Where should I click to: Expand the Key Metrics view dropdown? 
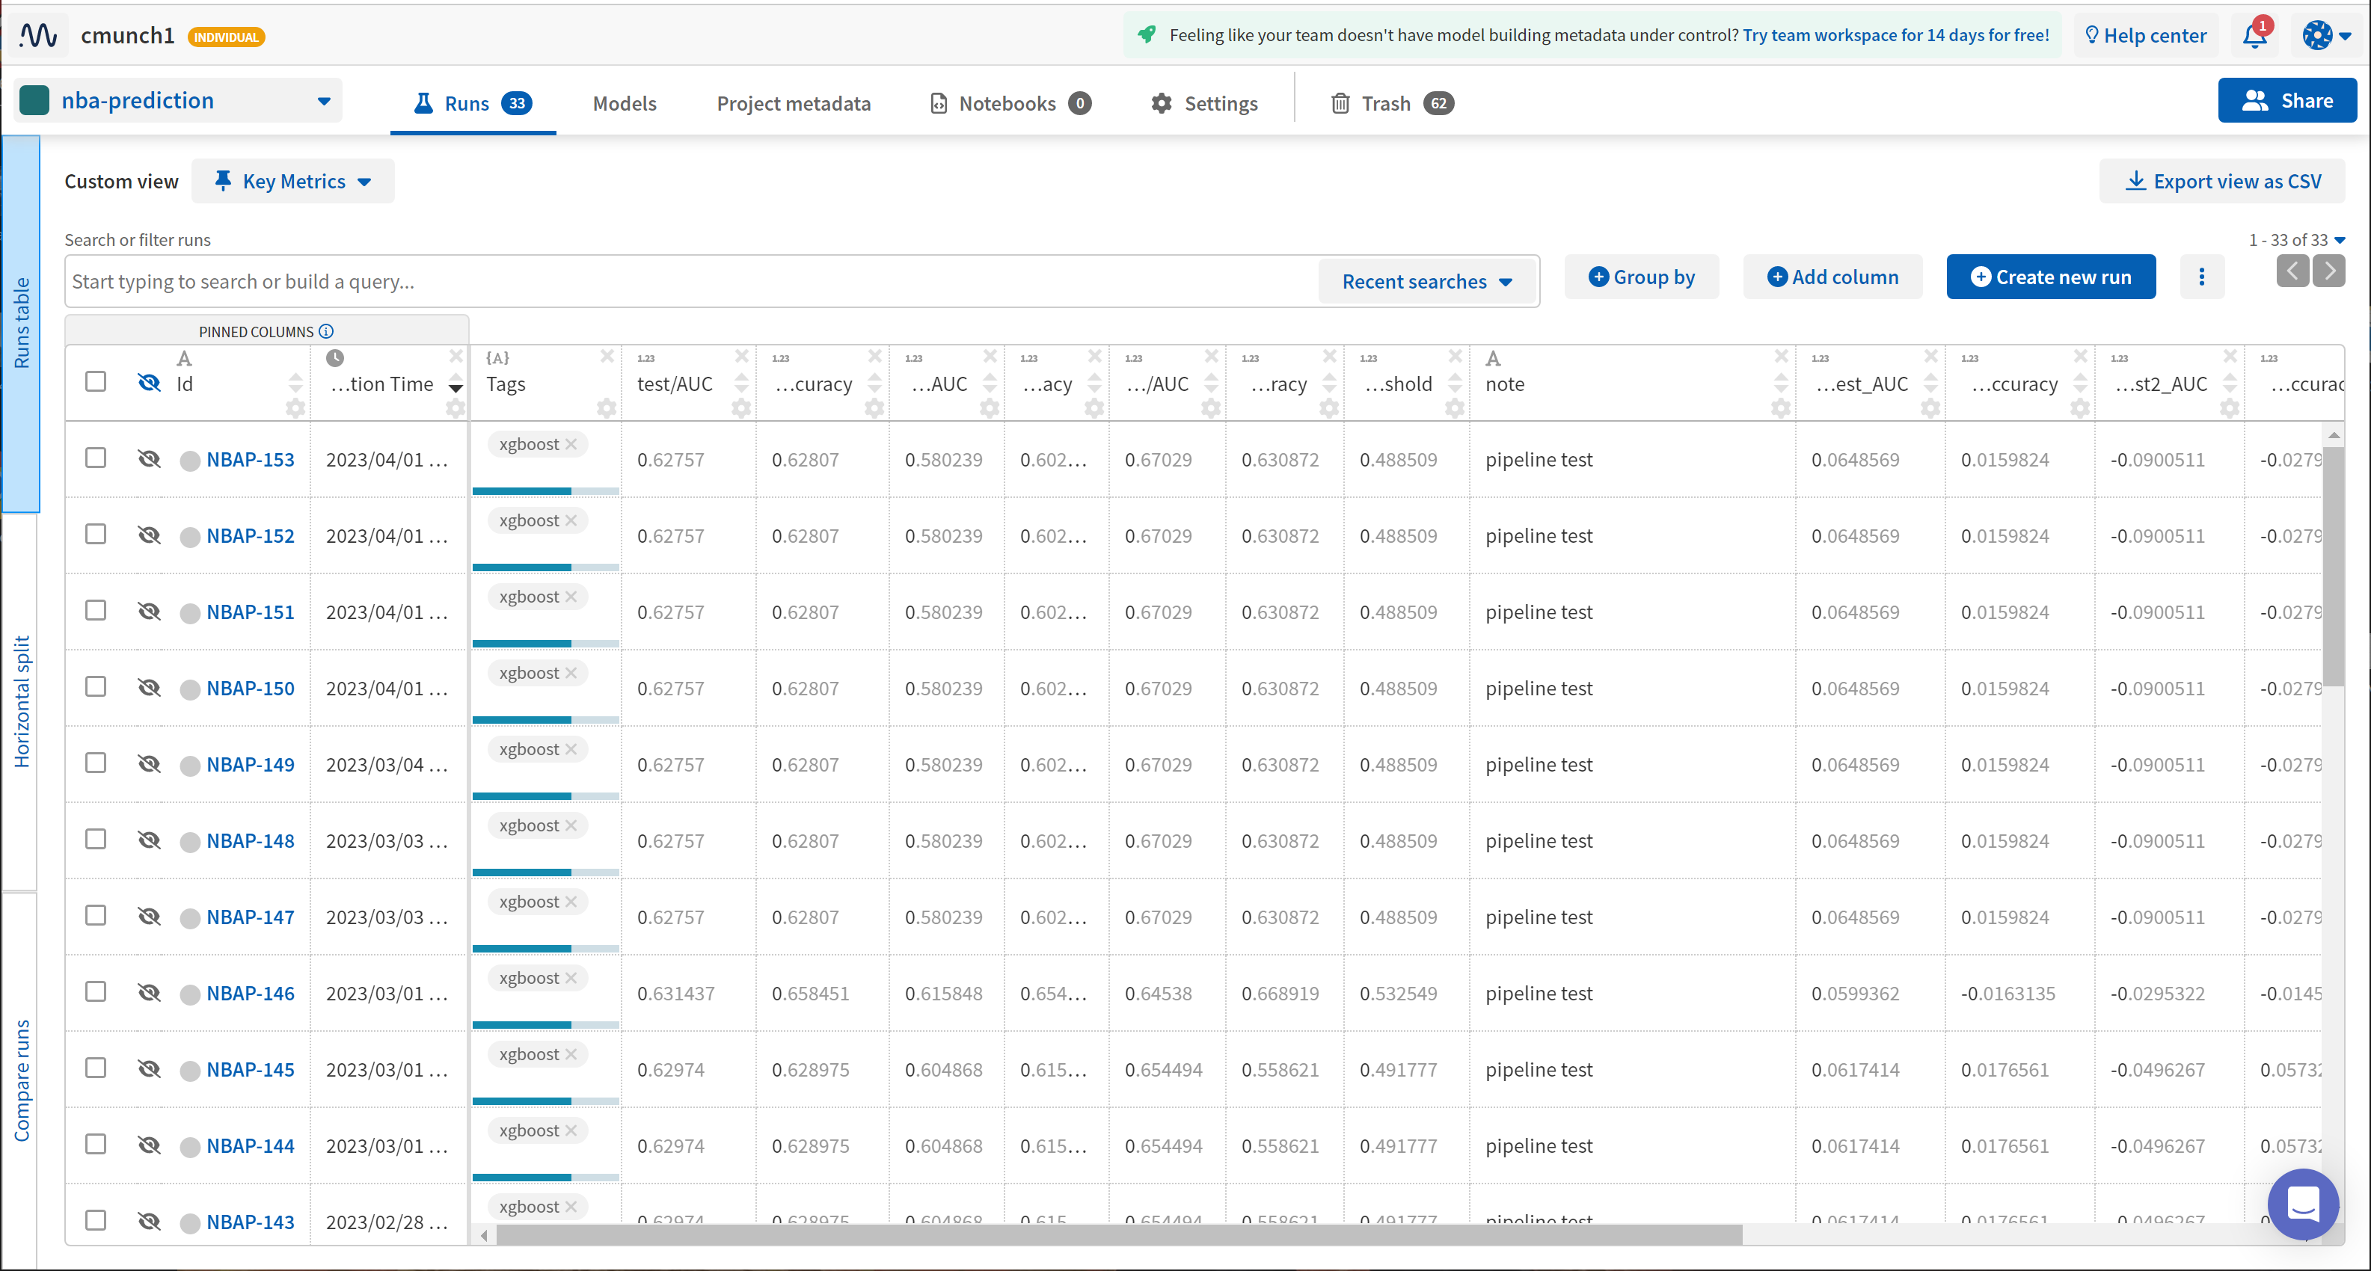294,182
